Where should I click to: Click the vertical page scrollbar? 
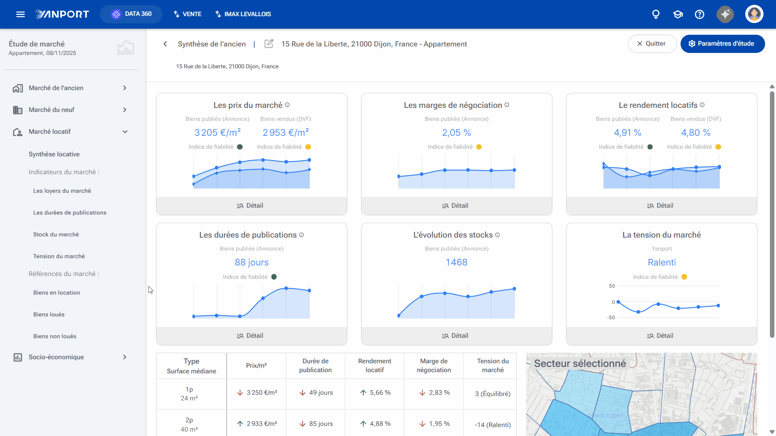tap(772, 214)
